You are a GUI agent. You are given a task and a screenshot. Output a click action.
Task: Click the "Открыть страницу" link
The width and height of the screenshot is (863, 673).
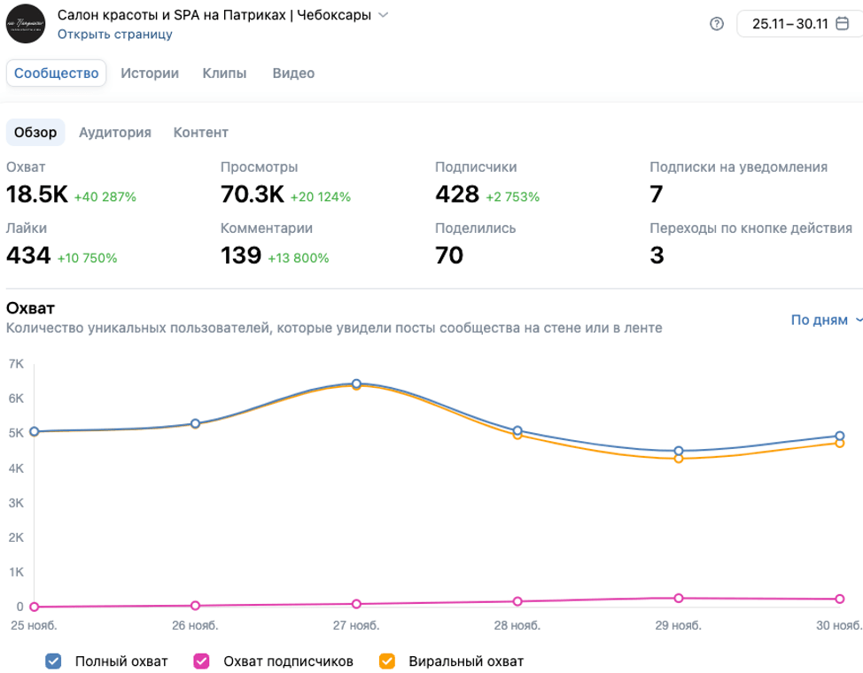[x=115, y=35]
